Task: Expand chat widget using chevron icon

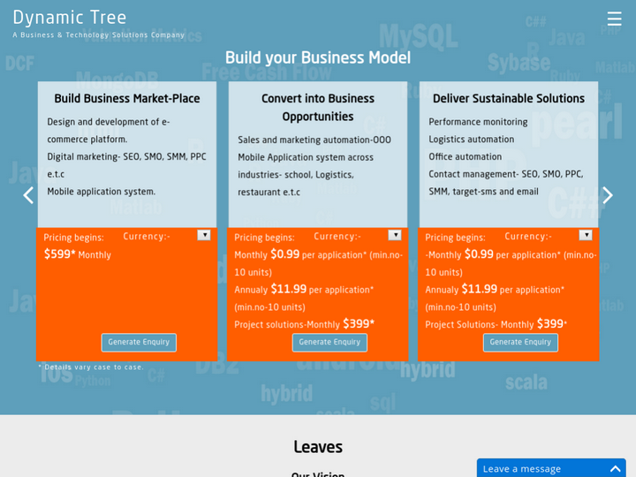Action: point(616,468)
